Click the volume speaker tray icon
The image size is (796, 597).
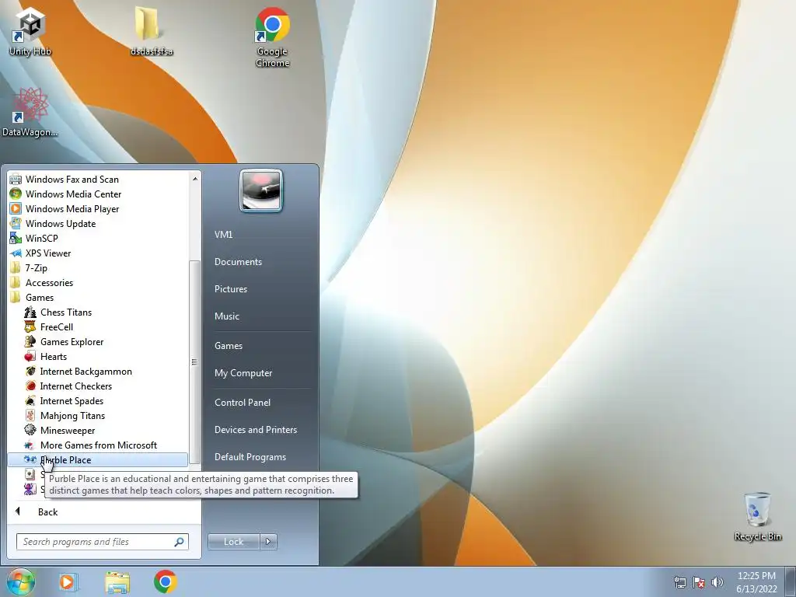coord(717,582)
